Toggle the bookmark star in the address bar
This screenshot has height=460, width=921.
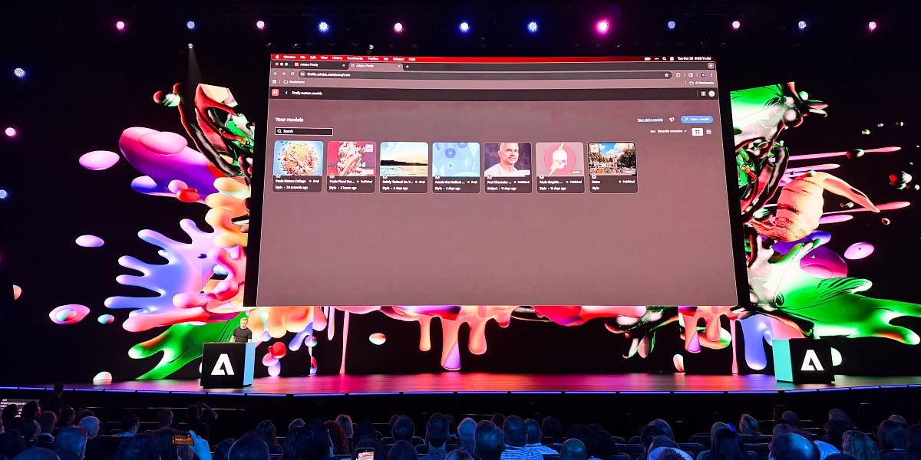click(665, 74)
